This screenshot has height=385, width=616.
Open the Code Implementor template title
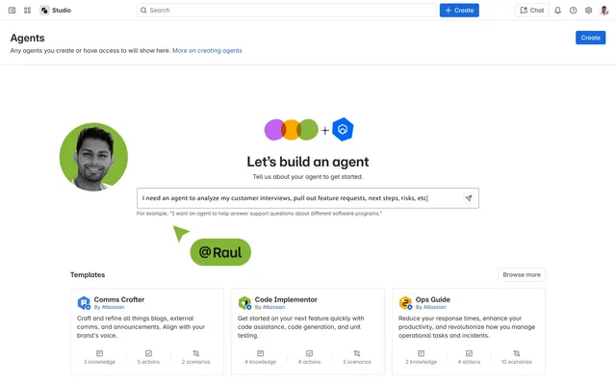(286, 299)
